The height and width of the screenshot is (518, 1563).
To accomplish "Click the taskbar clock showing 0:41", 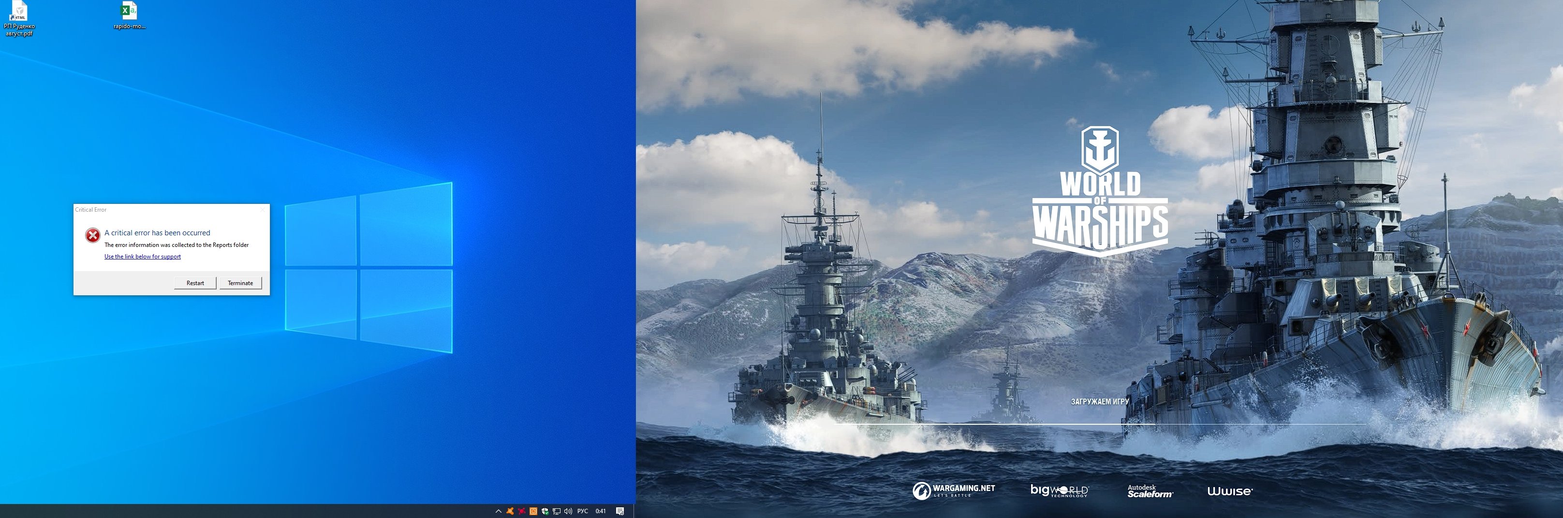I will 601,511.
